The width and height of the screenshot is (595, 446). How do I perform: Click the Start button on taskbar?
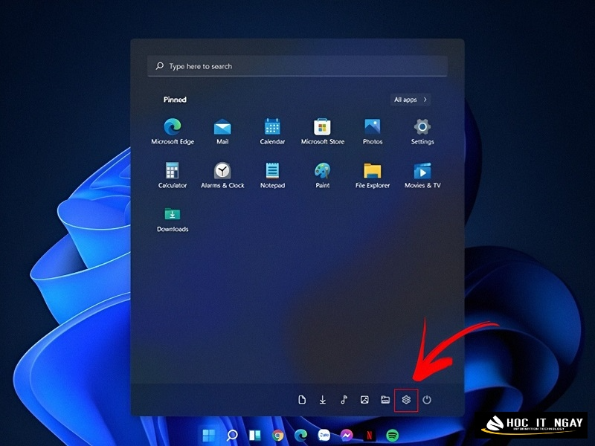[208, 435]
